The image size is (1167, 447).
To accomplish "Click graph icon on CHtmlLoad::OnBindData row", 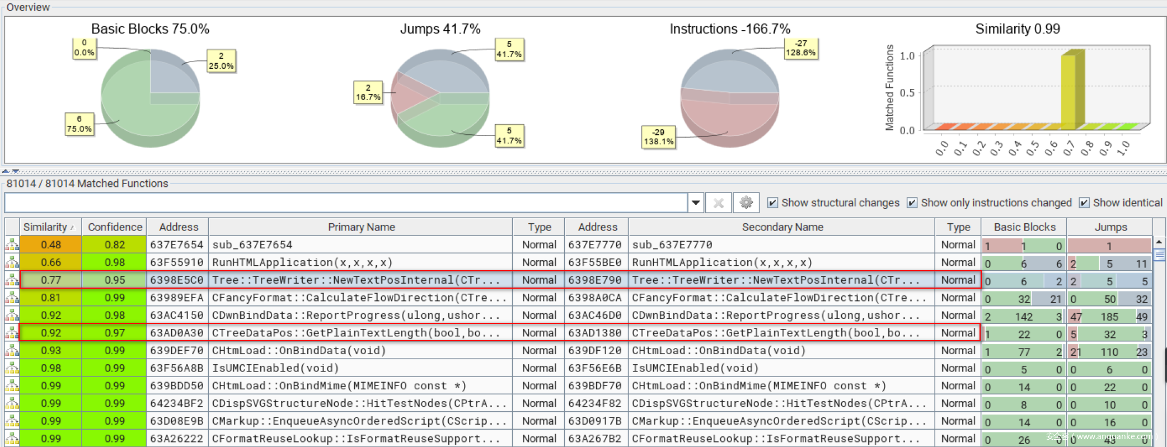I will pos(12,351).
